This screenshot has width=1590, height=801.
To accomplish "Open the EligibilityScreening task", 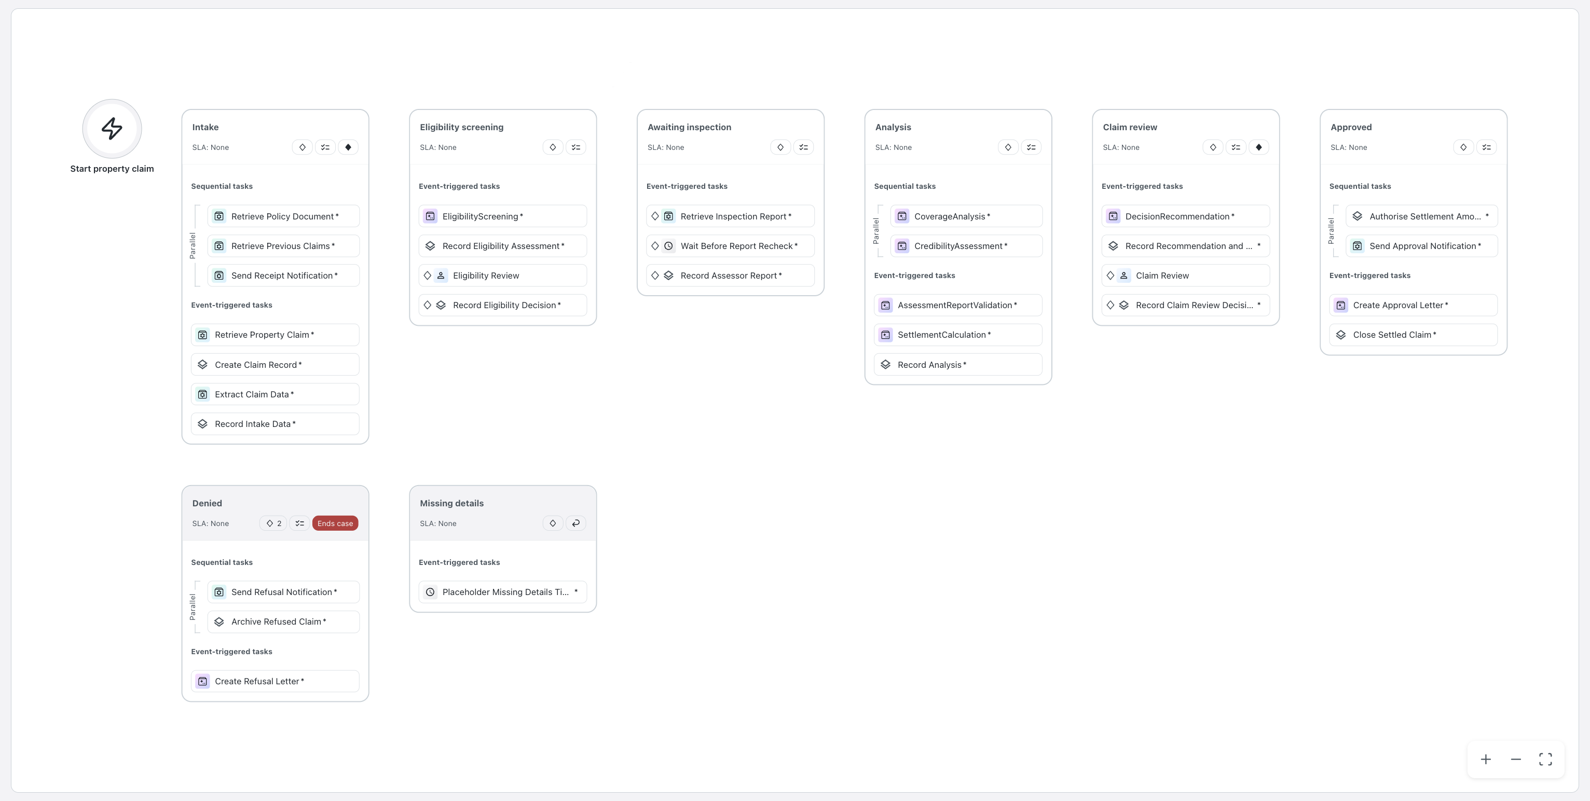I will pyautogui.click(x=502, y=216).
